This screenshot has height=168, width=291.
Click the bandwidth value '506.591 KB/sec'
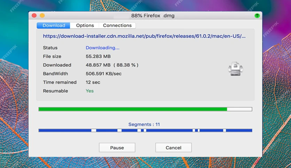pos(104,74)
